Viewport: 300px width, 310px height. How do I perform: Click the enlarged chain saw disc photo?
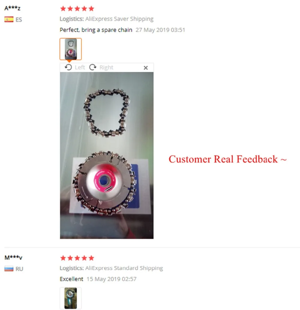click(107, 155)
